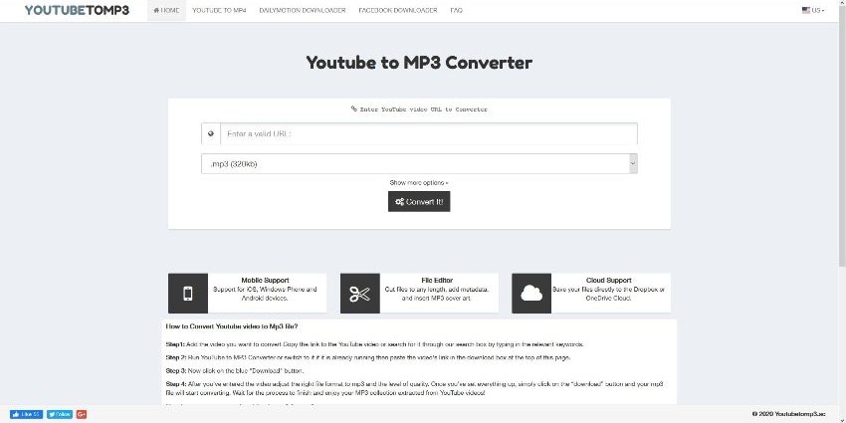Select the 'Step 4:' instruction text
The image size is (846, 423).
click(x=414, y=388)
